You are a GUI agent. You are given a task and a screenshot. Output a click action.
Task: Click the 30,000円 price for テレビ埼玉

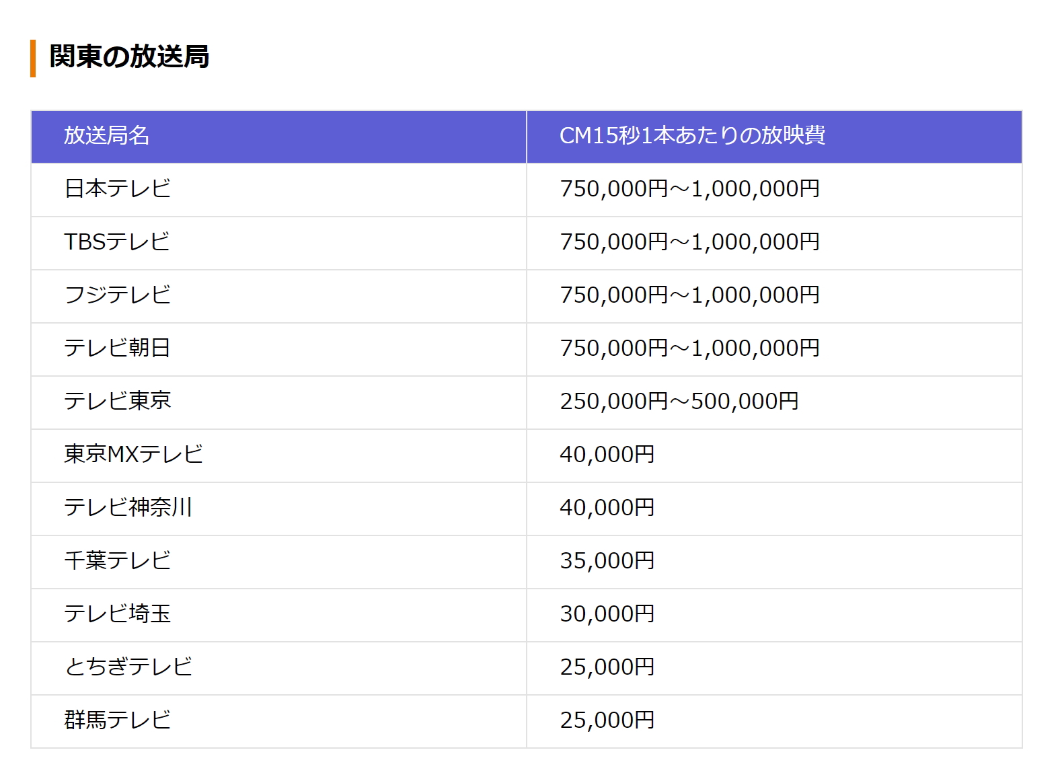click(x=607, y=614)
